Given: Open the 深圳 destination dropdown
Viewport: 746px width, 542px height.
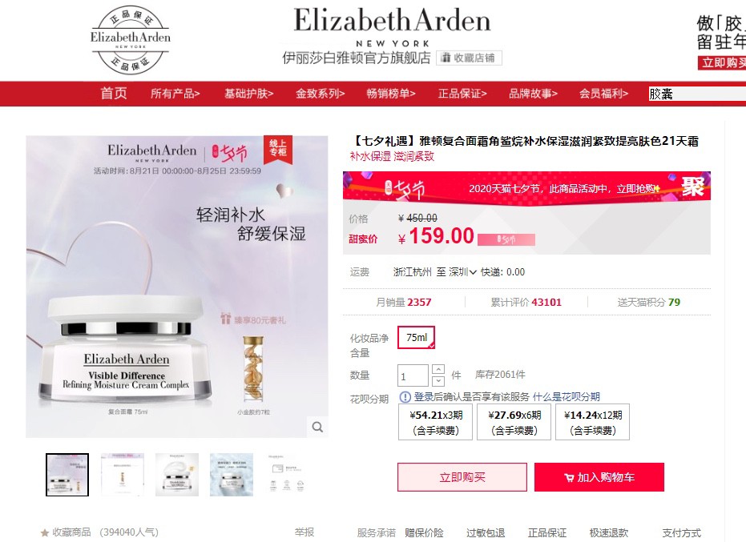Looking at the screenshot, I should click(x=462, y=272).
